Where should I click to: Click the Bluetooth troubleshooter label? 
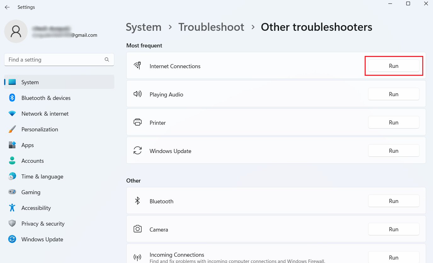click(x=162, y=201)
